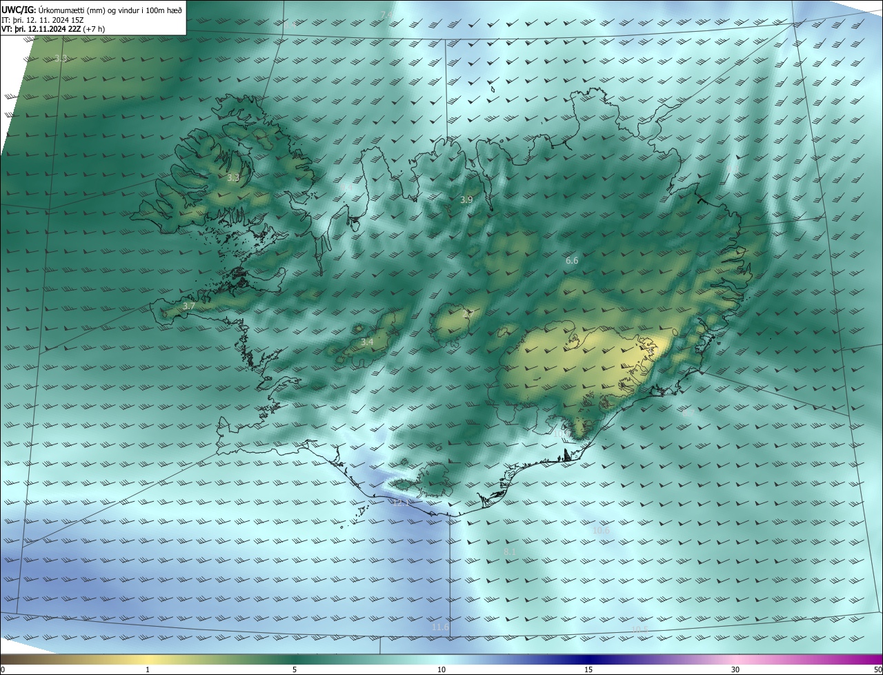The image size is (883, 675).
Task: Click the initial time line "IT: þri. 12. 11. 2024 15Z"
Action: click(x=44, y=19)
